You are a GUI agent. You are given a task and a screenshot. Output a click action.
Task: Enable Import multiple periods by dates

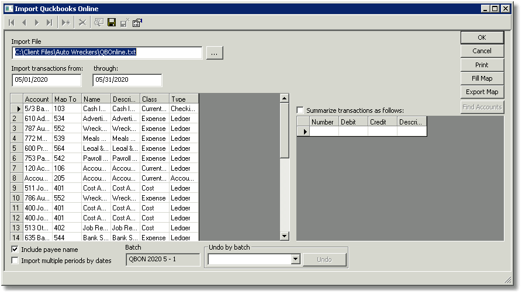click(15, 261)
